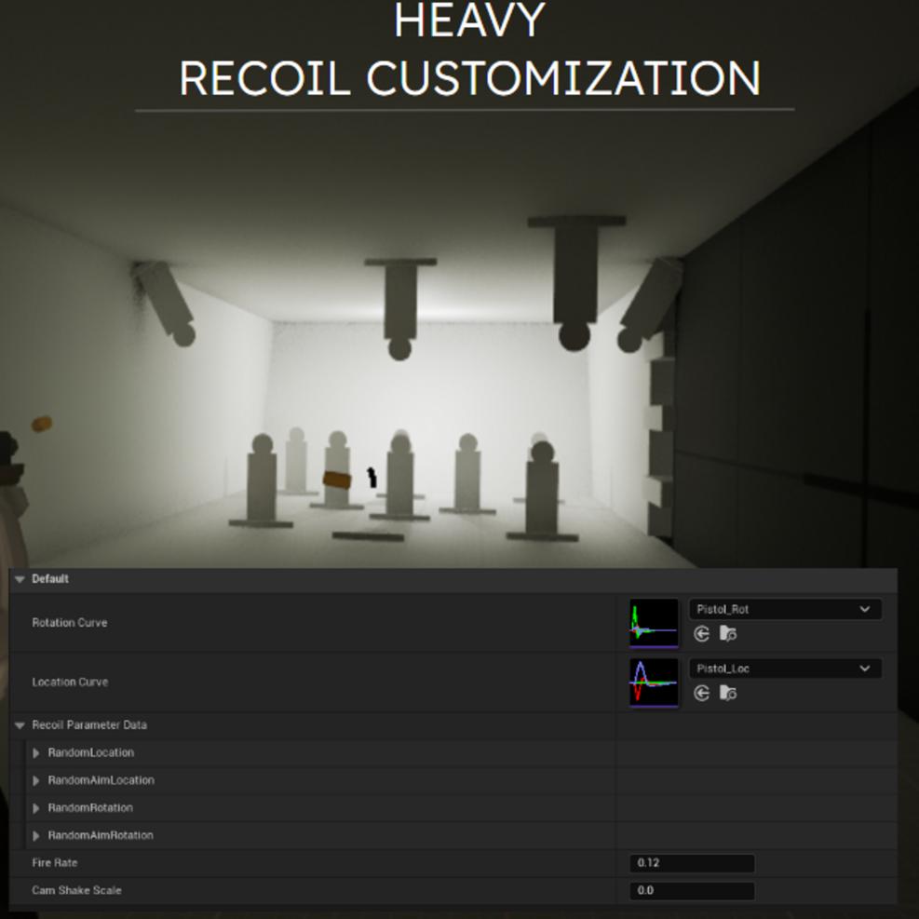This screenshot has height=919, width=919.
Task: Browse to Pistol_Rot in Content Browser
Action: click(728, 634)
